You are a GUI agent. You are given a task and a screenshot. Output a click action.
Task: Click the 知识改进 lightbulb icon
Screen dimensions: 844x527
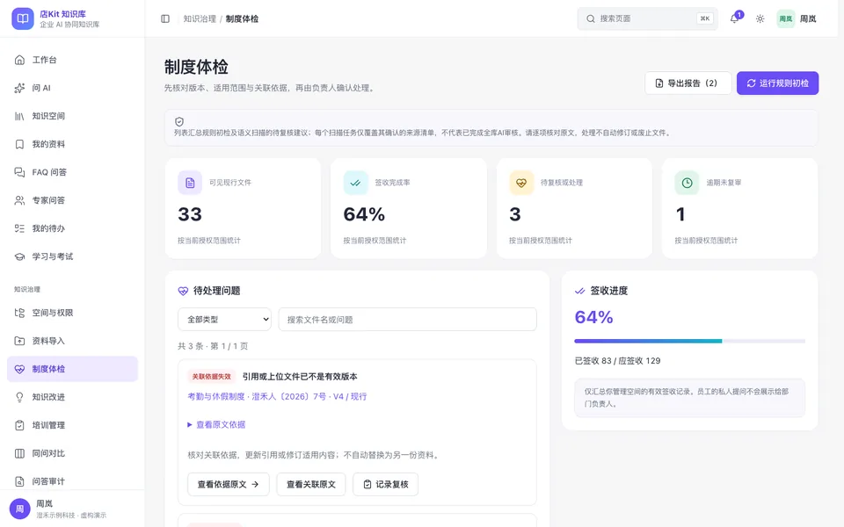tap(19, 397)
